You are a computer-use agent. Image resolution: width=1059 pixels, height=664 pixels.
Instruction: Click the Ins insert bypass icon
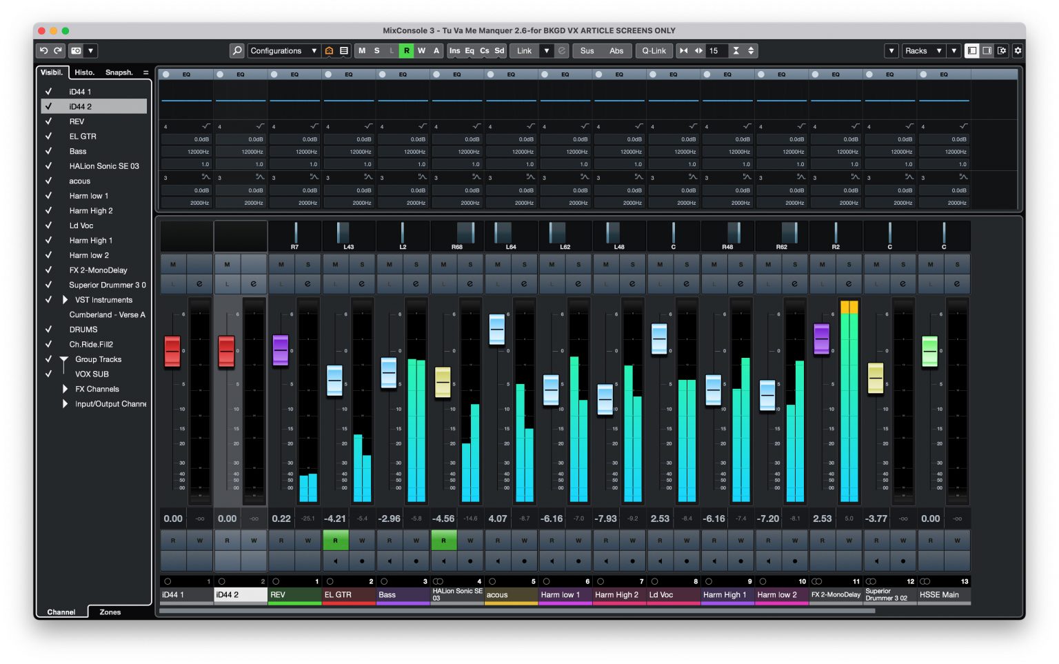(x=454, y=50)
